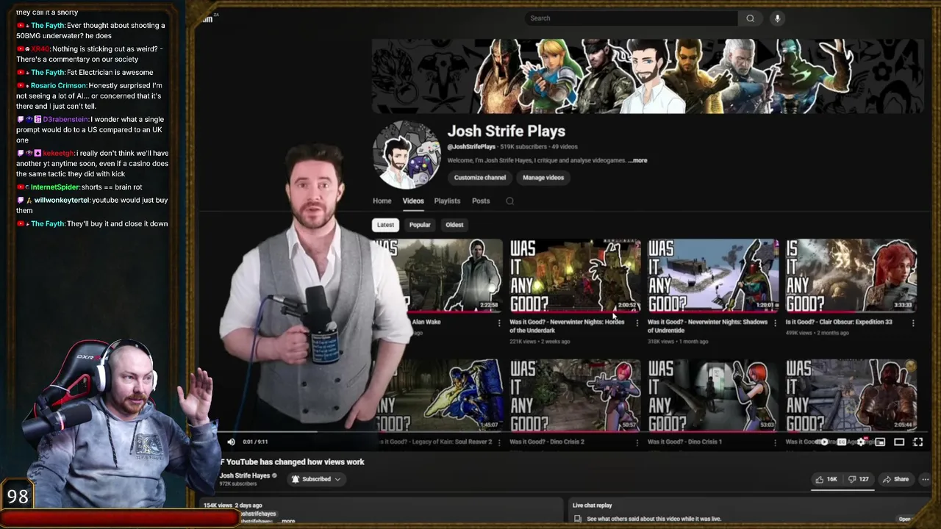Click the magnifier search button beside search box
Viewport: 941px width, 529px height.
tap(751, 18)
